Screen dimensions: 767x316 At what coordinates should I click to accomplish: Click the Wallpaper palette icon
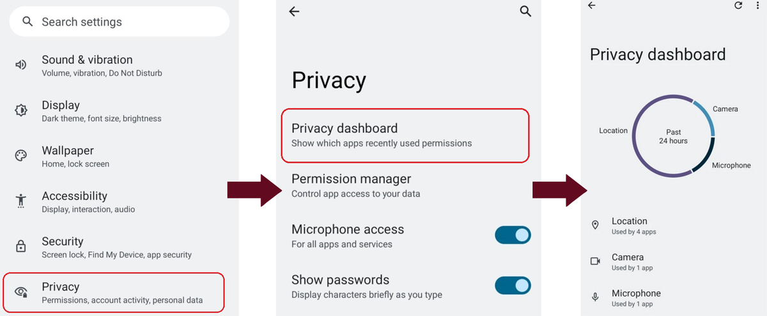[x=21, y=156]
